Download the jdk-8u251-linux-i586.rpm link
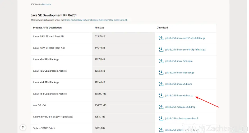The height and width of the screenshot is (133, 249). [x=179, y=61]
